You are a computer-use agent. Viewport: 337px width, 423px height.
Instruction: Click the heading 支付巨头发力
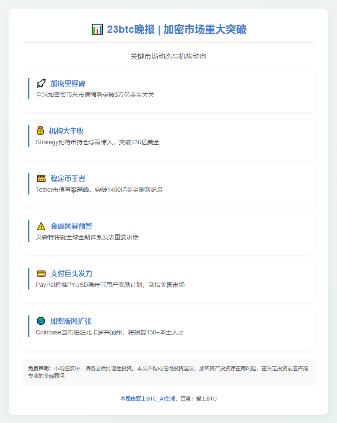(x=71, y=274)
